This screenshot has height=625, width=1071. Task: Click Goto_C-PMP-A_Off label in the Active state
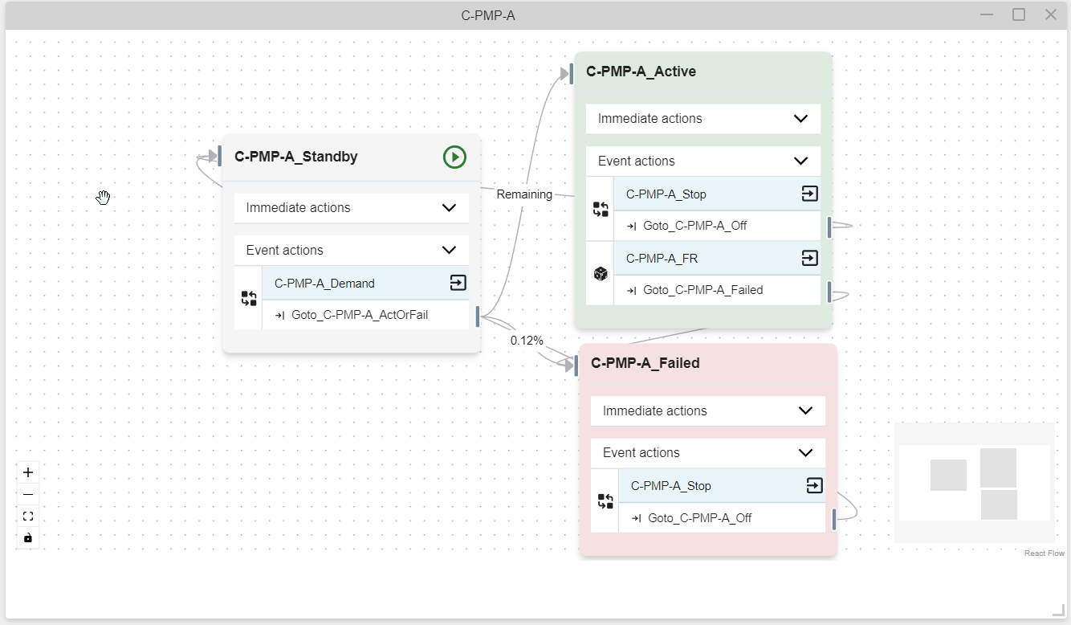(695, 226)
